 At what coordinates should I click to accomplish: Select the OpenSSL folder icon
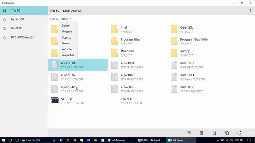174,29
